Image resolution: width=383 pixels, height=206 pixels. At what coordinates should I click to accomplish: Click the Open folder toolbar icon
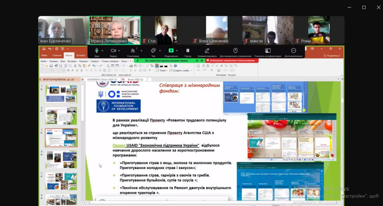click(x=47, y=66)
